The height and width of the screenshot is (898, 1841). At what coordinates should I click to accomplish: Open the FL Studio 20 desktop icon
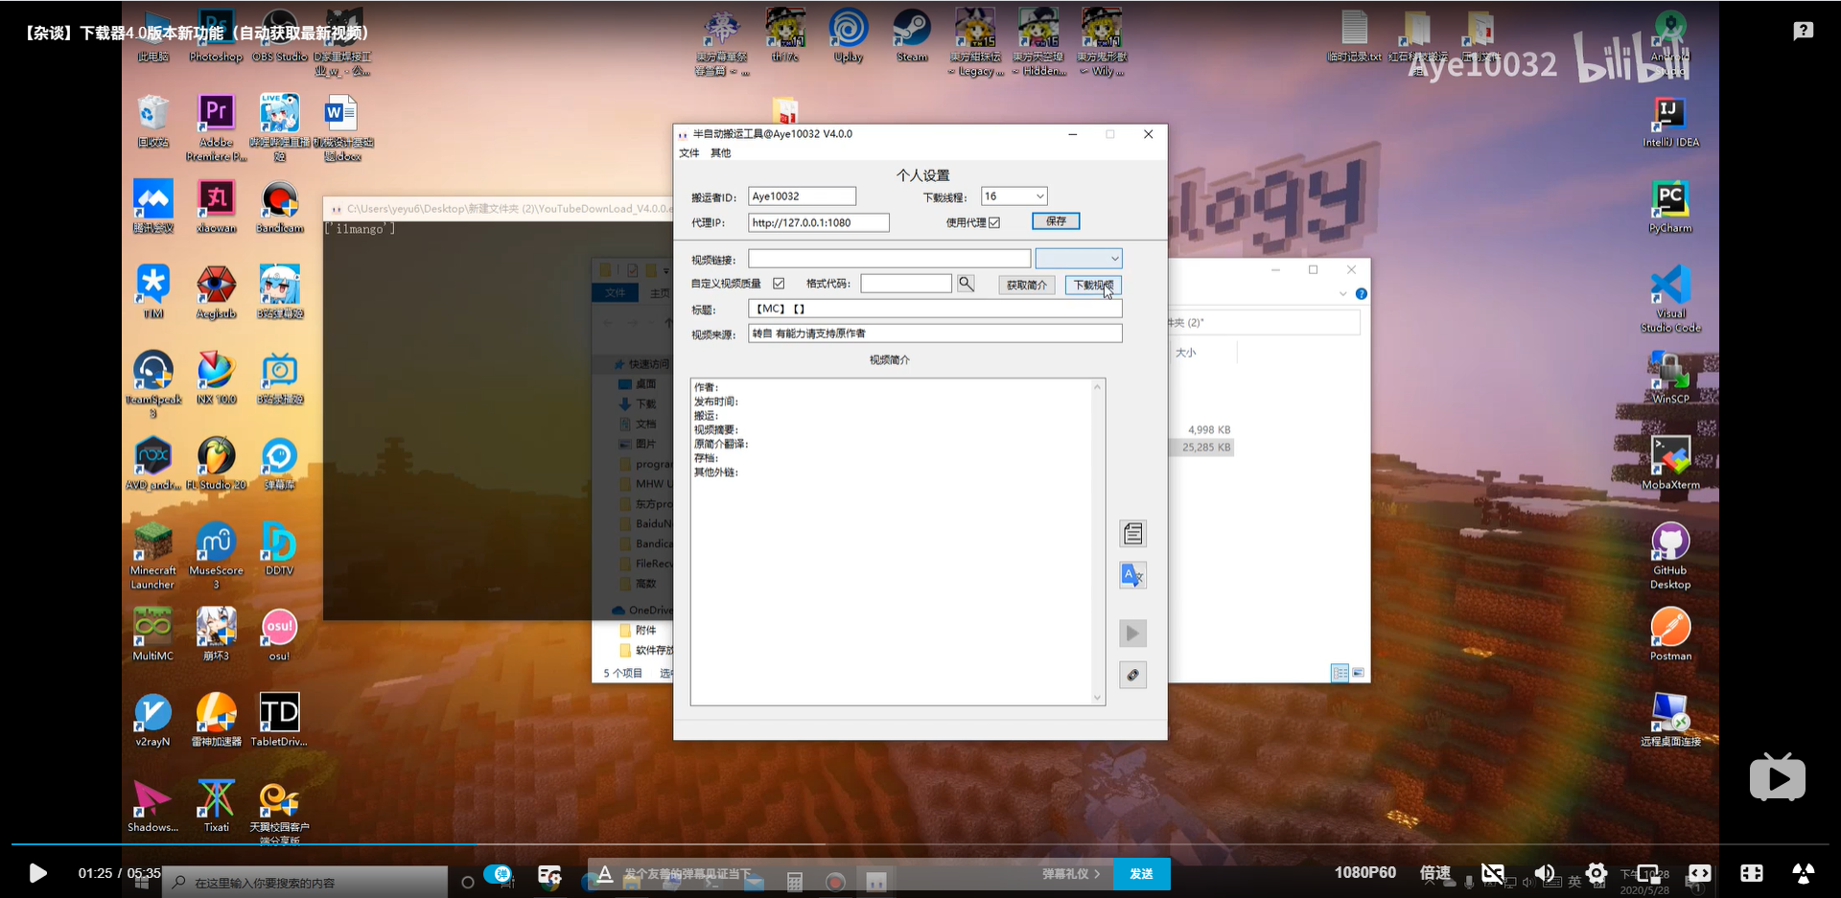point(216,464)
